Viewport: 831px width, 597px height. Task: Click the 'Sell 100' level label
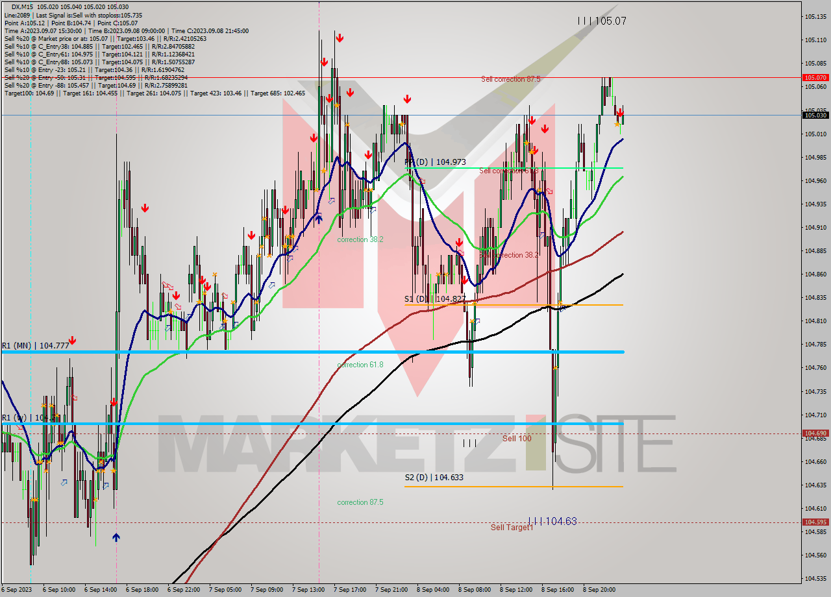click(x=517, y=439)
